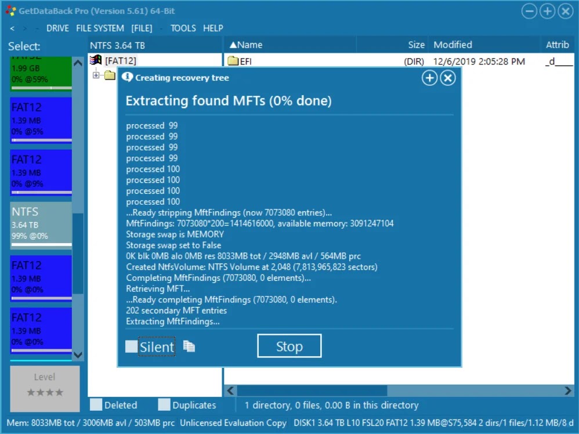
Task: Click the GetDataBack app logo icon
Action: [10, 10]
